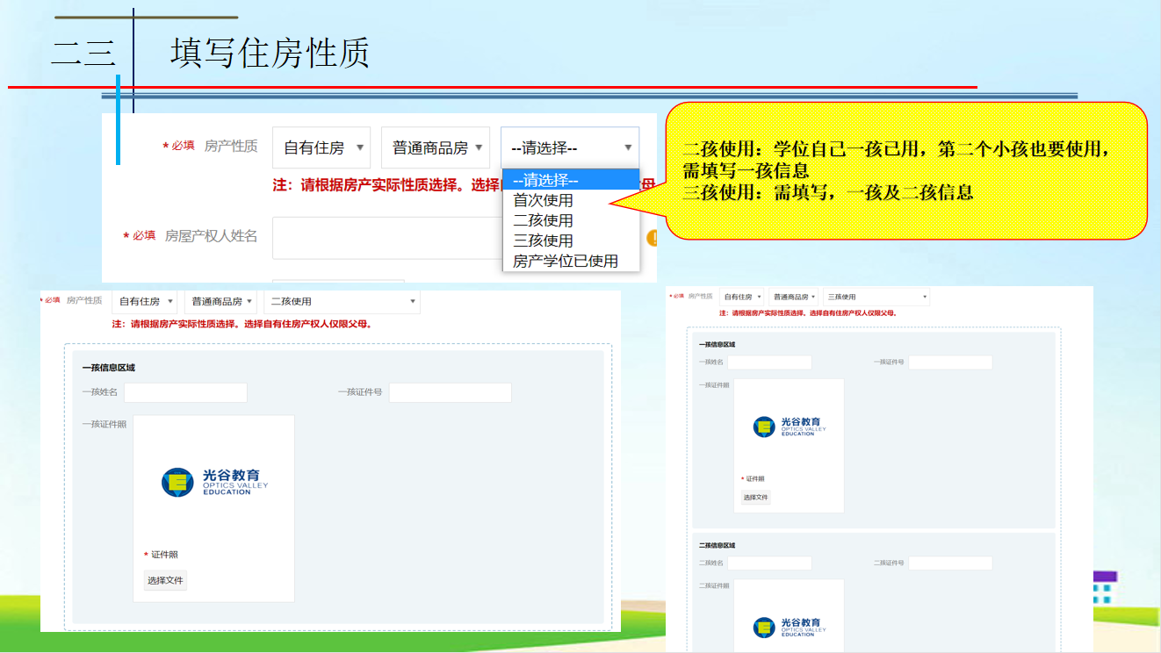Click Optics Valley Education logo in left panel
1161x653 pixels.
point(214,482)
